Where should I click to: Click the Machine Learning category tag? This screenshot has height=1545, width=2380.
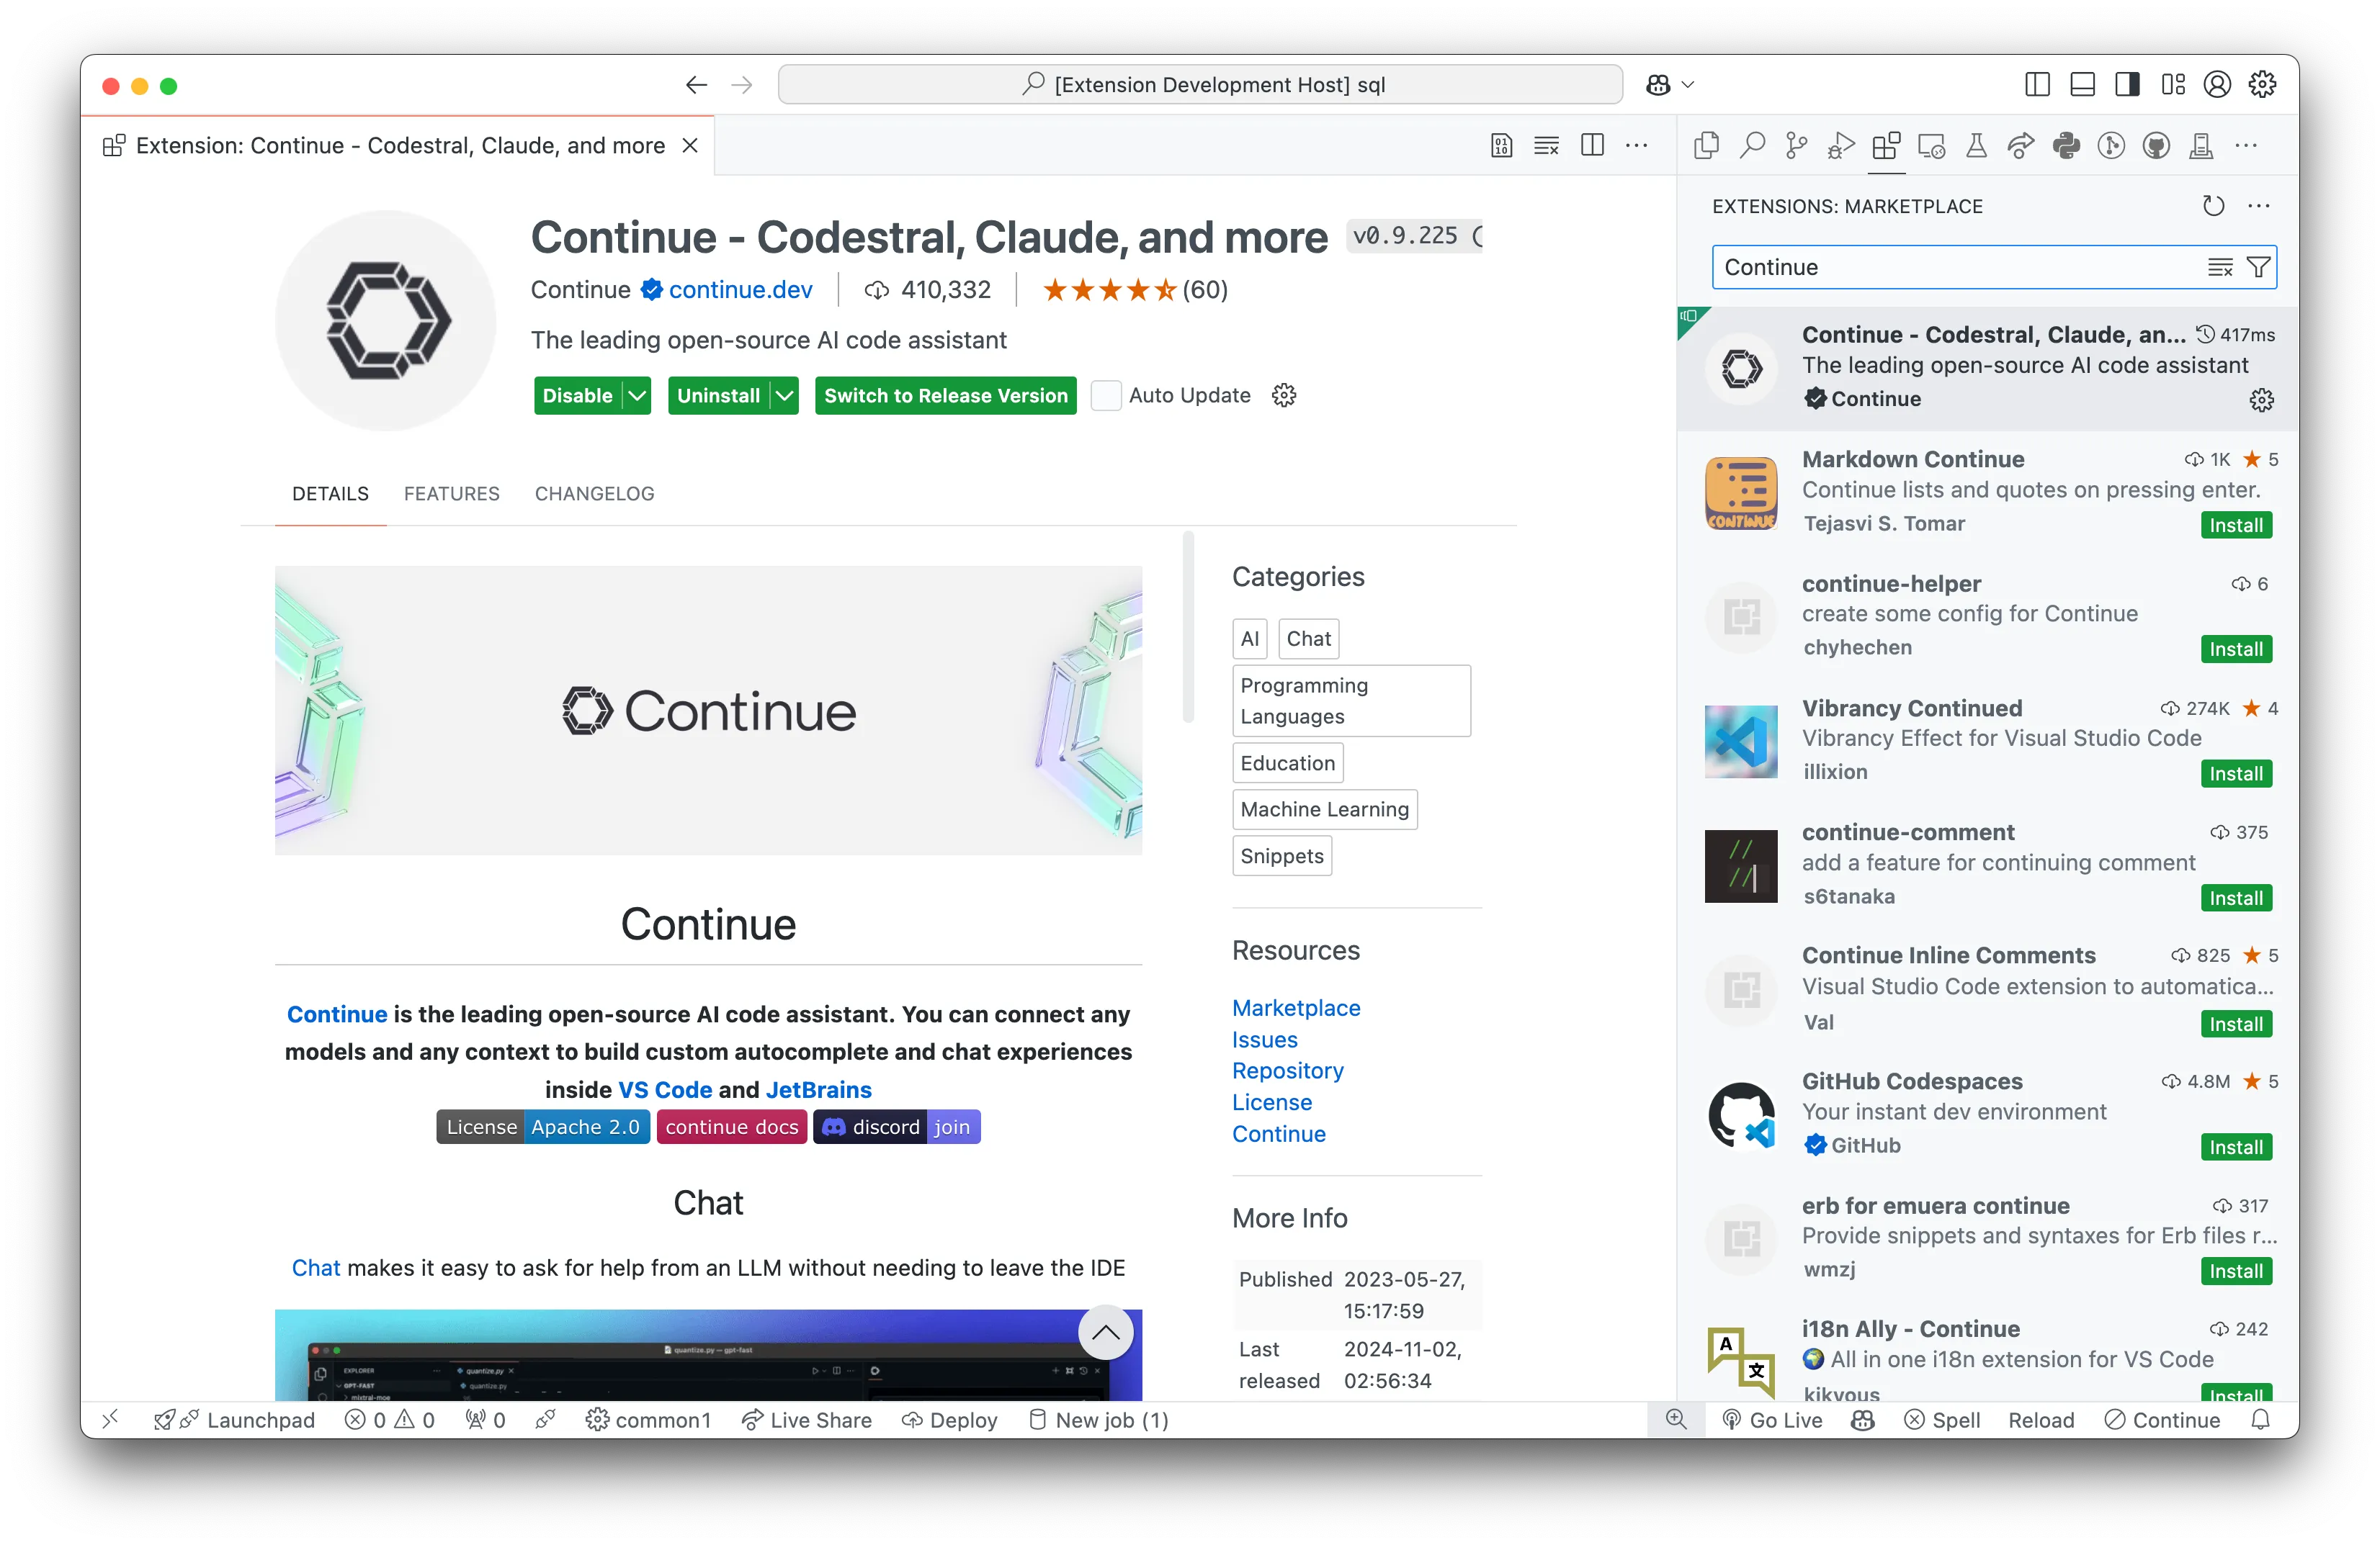1324,809
